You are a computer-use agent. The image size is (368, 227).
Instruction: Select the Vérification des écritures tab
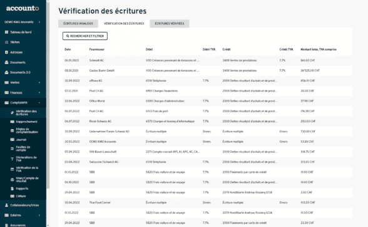(124, 23)
